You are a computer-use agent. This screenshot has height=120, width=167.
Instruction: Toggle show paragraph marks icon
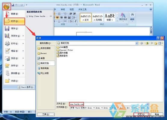pos(76,21)
